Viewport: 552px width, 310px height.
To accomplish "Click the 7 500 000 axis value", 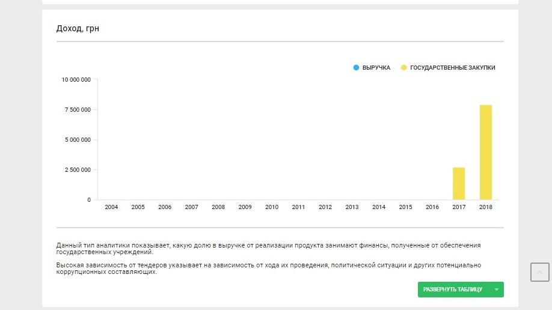I will (78, 109).
